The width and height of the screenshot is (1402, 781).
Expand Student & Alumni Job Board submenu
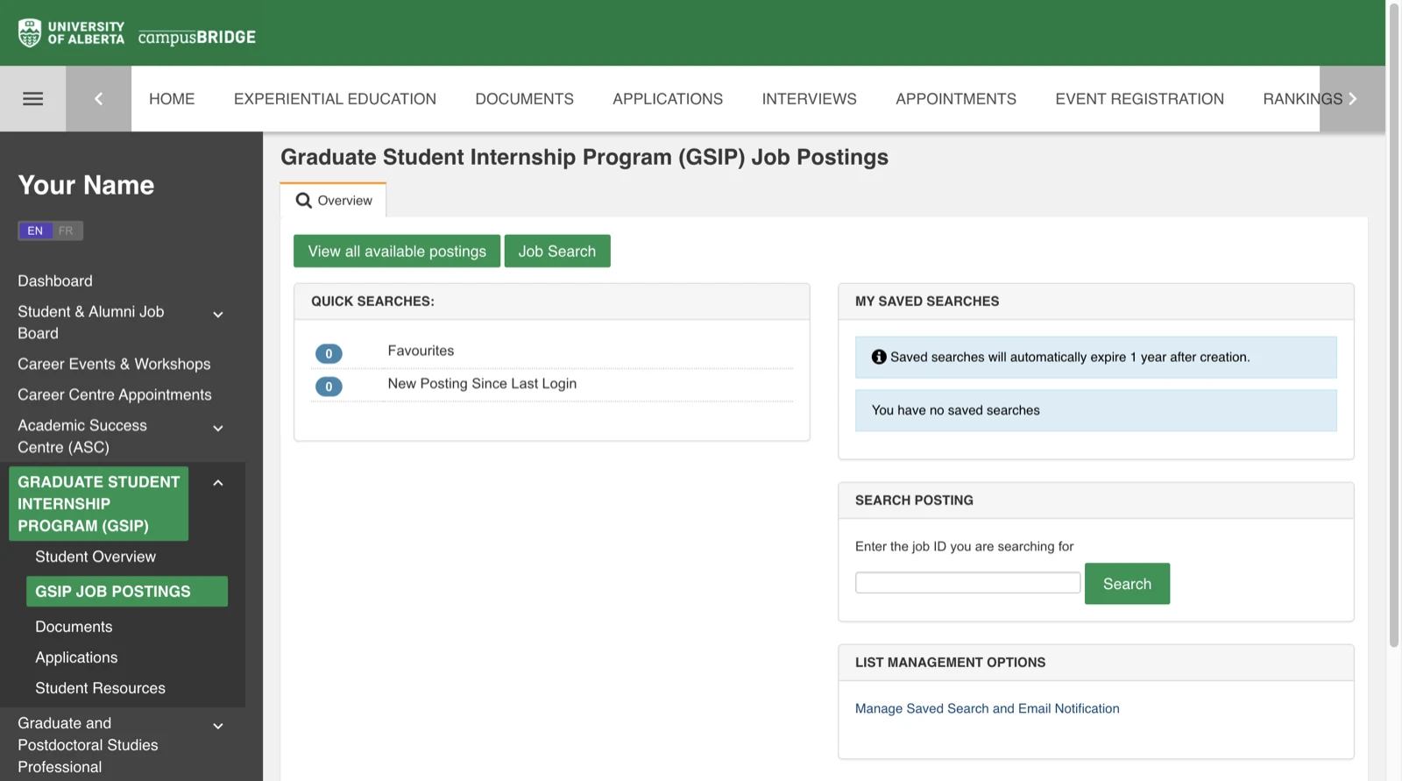[x=218, y=315]
